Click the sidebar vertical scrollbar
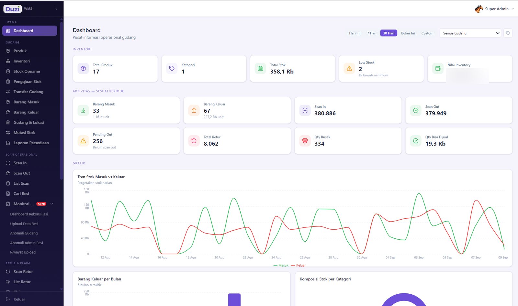This screenshot has width=518, height=306. 62,100
